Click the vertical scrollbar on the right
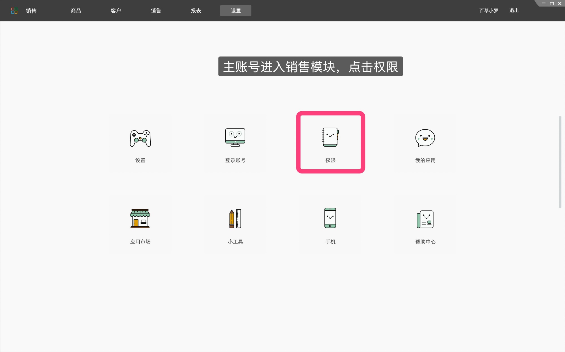Image resolution: width=565 pixels, height=352 pixels. (x=560, y=162)
